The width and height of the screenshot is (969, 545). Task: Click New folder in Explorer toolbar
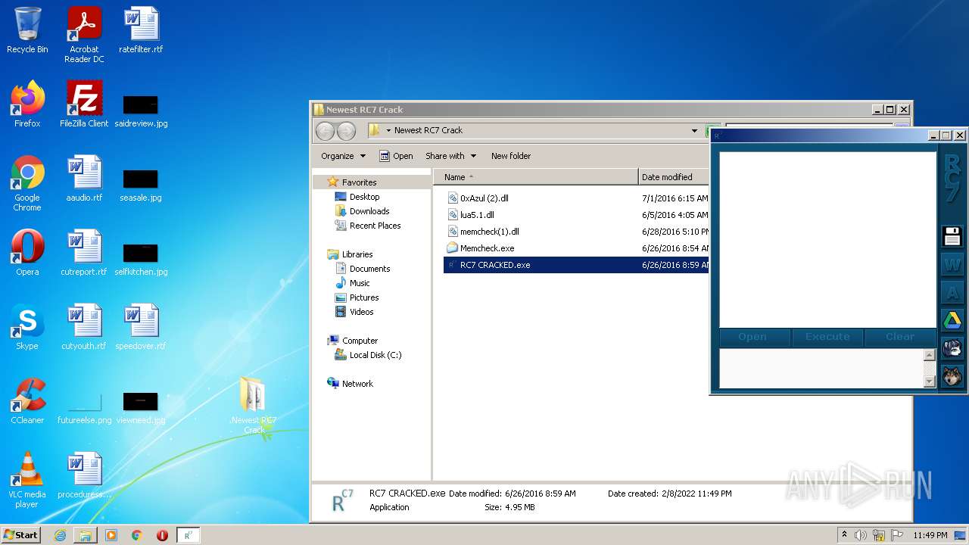(x=511, y=156)
